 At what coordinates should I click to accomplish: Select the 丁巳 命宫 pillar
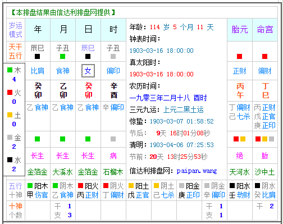click(266, 91)
